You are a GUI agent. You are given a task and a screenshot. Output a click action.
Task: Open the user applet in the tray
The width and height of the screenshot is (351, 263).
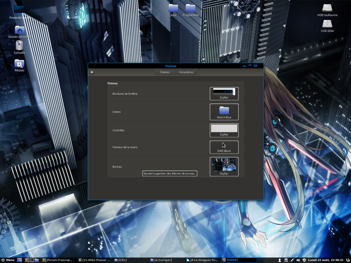coord(280,260)
